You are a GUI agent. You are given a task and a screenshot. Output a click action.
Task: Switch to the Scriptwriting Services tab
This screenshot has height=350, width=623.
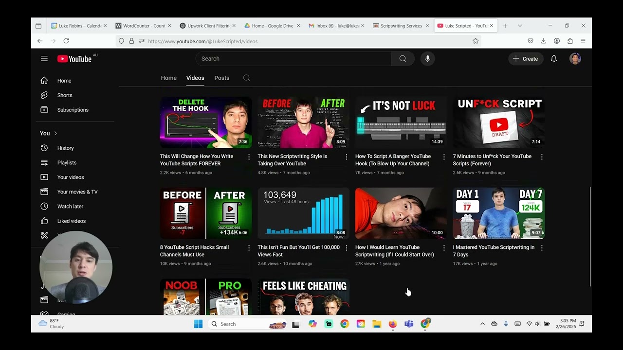(x=401, y=26)
